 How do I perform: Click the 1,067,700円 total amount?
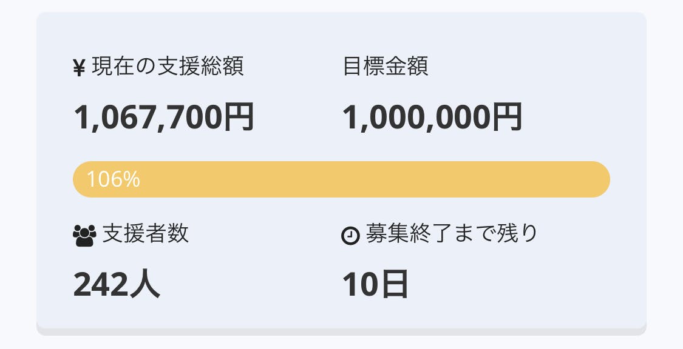(x=163, y=117)
